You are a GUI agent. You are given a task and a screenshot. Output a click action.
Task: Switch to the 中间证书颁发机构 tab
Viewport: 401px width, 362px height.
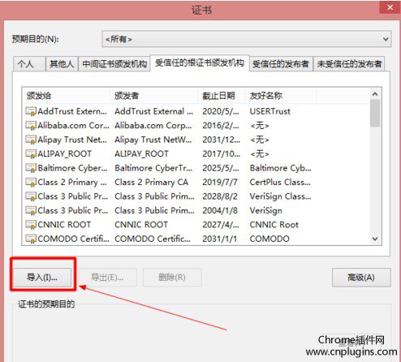[114, 64]
